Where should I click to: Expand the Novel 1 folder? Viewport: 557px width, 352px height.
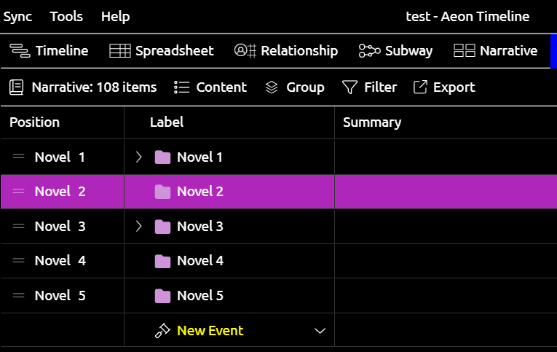tap(139, 157)
